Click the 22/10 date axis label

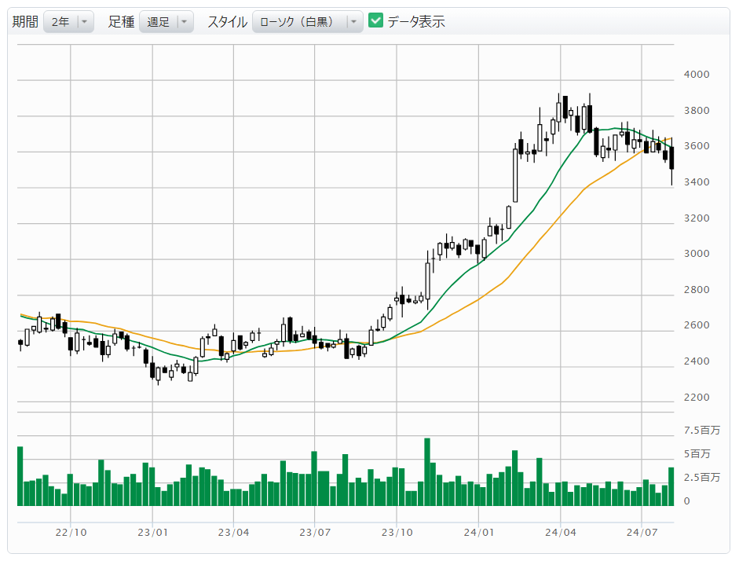(71, 532)
